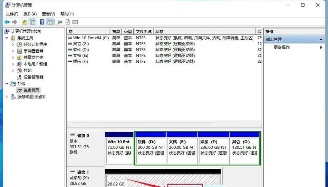This screenshot has width=328, height=187.
Task: Open the 操作(A) menu
Action: 30,14
